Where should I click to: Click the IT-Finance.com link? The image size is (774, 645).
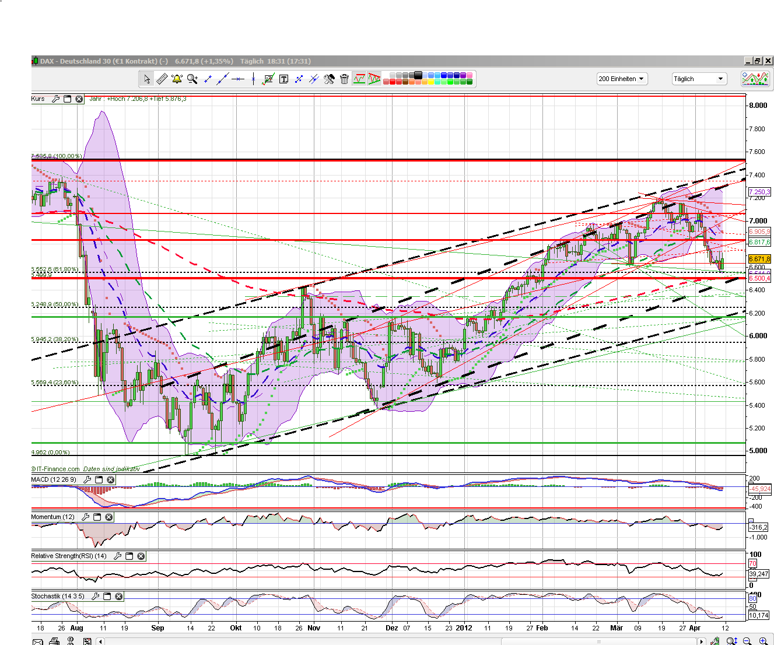click(x=55, y=469)
